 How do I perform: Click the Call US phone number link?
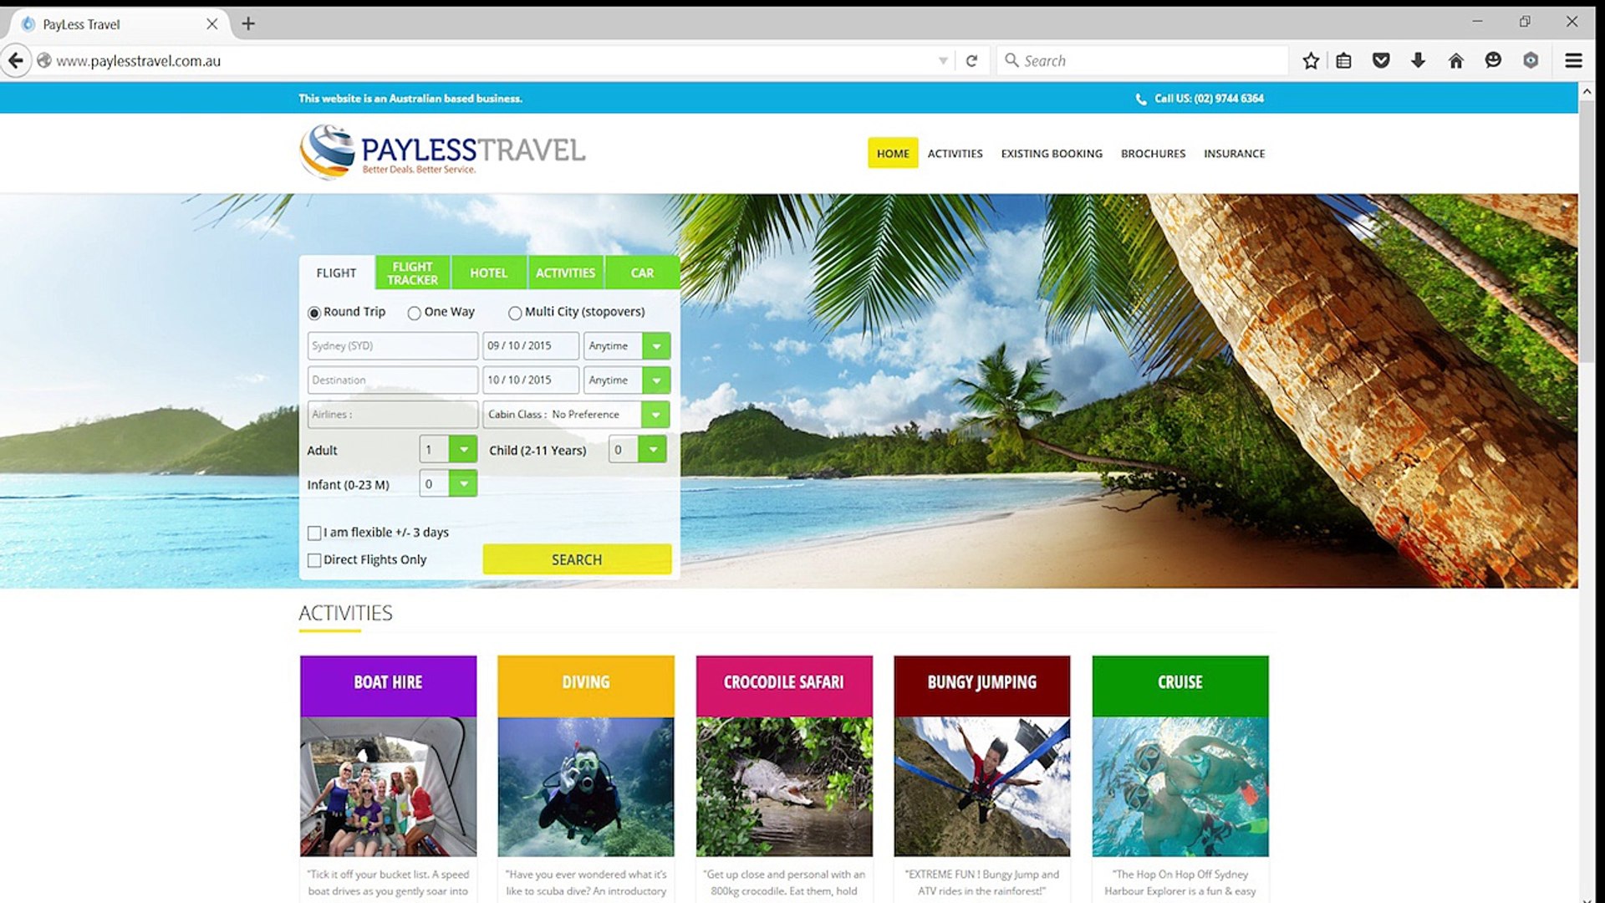coord(1209,99)
